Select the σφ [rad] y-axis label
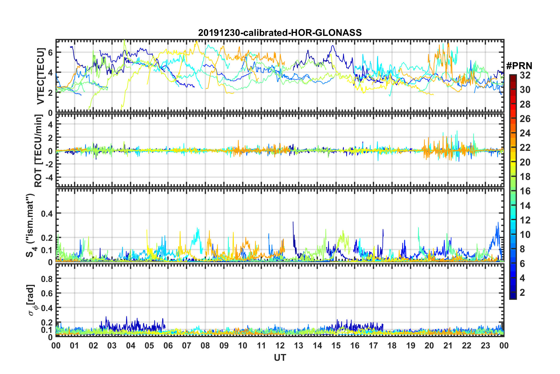 pyautogui.click(x=32, y=300)
